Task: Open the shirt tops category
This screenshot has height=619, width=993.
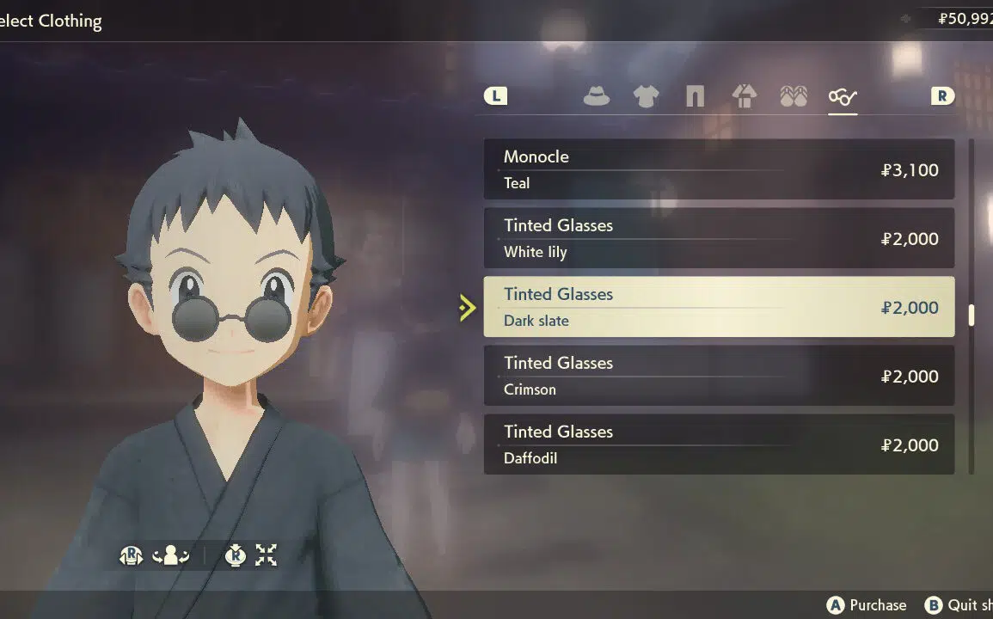Action: [646, 96]
